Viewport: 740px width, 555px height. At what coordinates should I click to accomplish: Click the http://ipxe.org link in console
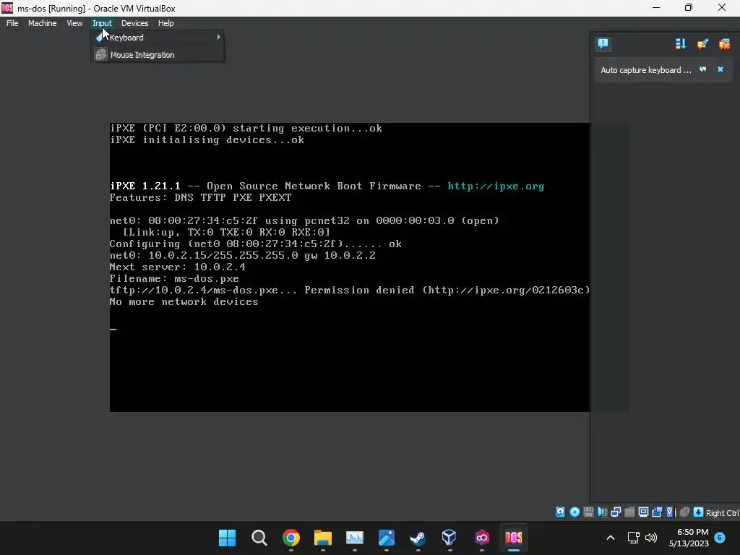496,186
